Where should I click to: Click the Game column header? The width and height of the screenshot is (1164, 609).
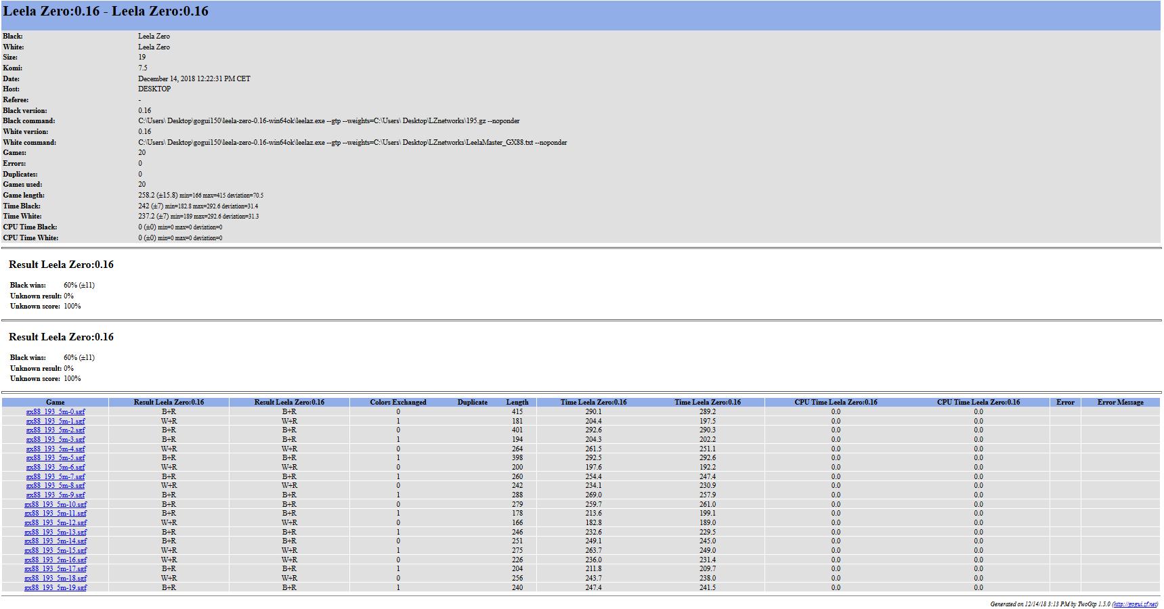(56, 402)
